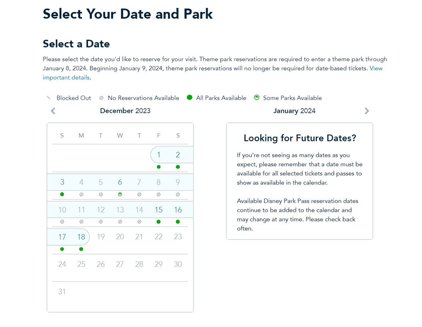Click the no-reservations icon under December 4
Screen dimensions: 422x327
point(81,194)
